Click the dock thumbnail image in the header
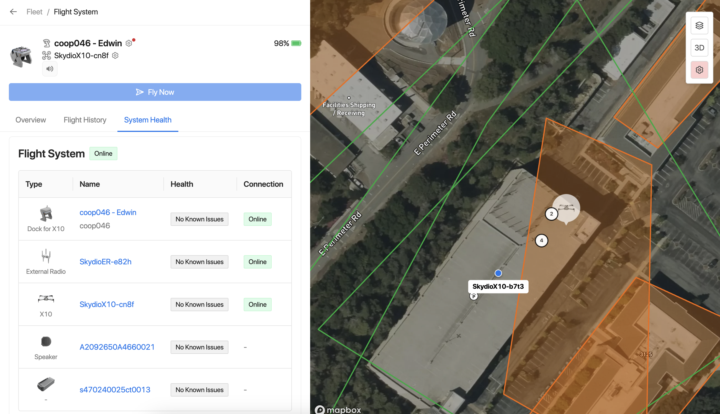Screen dimensions: 720x414 tap(21, 56)
